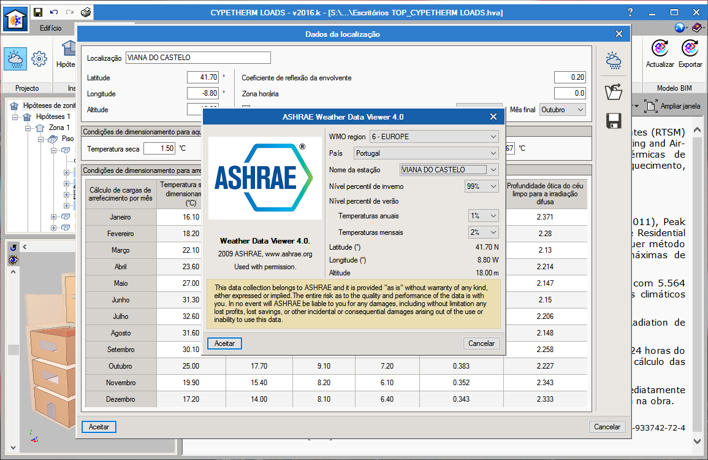This screenshot has width=708, height=460.
Task: Click the document panel scroll-down arrow
Action: point(698,441)
